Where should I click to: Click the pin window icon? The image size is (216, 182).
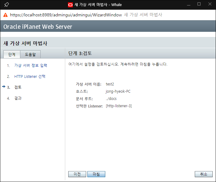coord(6,5)
